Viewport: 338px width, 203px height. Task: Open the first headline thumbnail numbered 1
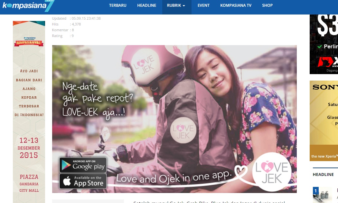click(323, 195)
